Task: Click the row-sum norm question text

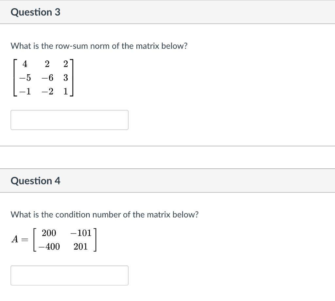Action: 99,46
